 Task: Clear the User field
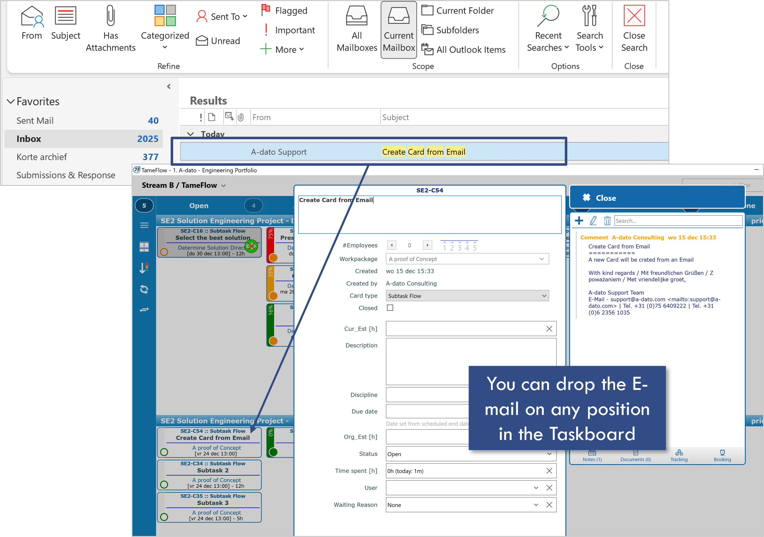549,488
